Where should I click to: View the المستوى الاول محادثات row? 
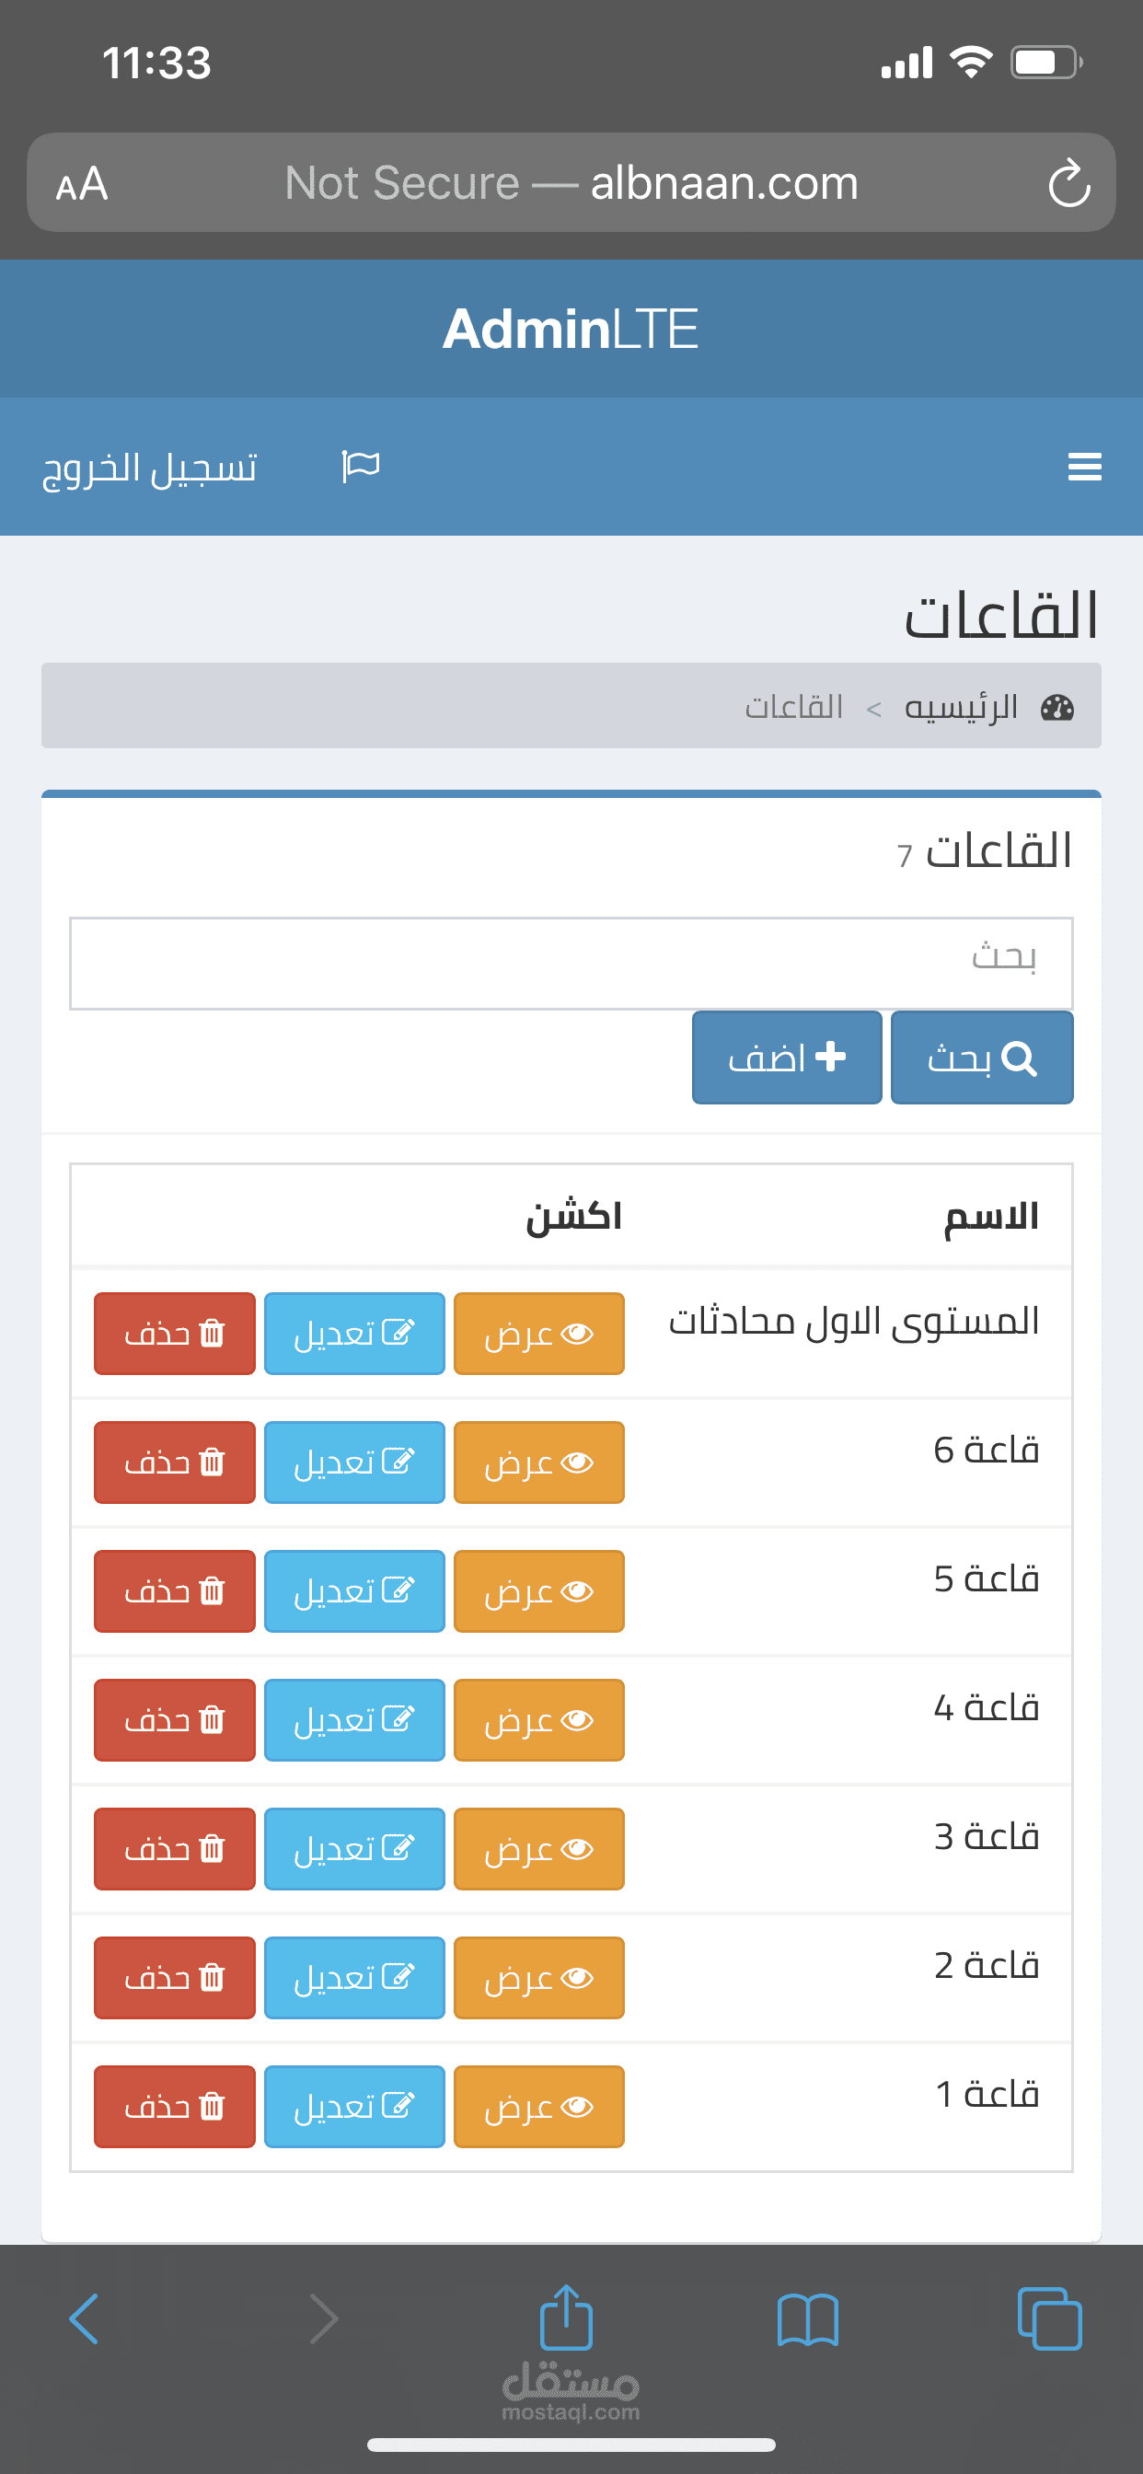(539, 1333)
